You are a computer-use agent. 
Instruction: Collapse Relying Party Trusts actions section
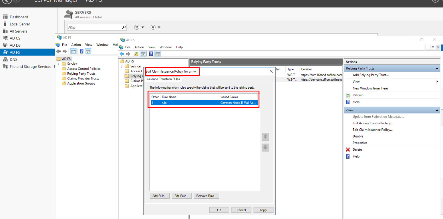437,68
